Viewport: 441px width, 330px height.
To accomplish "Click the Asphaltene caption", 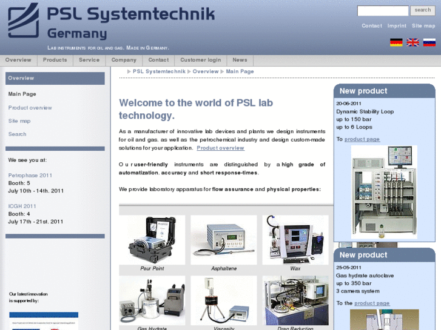I will 224,268.
